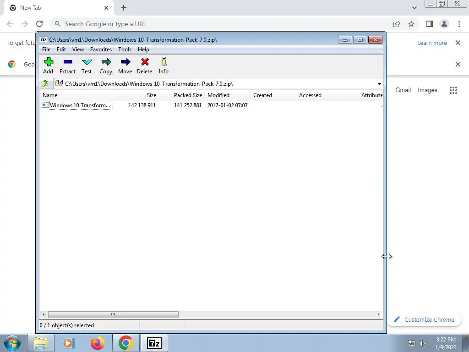This screenshot has width=469, height=352.
Task: Click the size value 142 138 911
Action: tap(142, 105)
